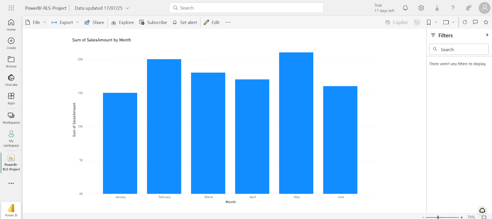Click Share in the toolbar

(x=94, y=22)
